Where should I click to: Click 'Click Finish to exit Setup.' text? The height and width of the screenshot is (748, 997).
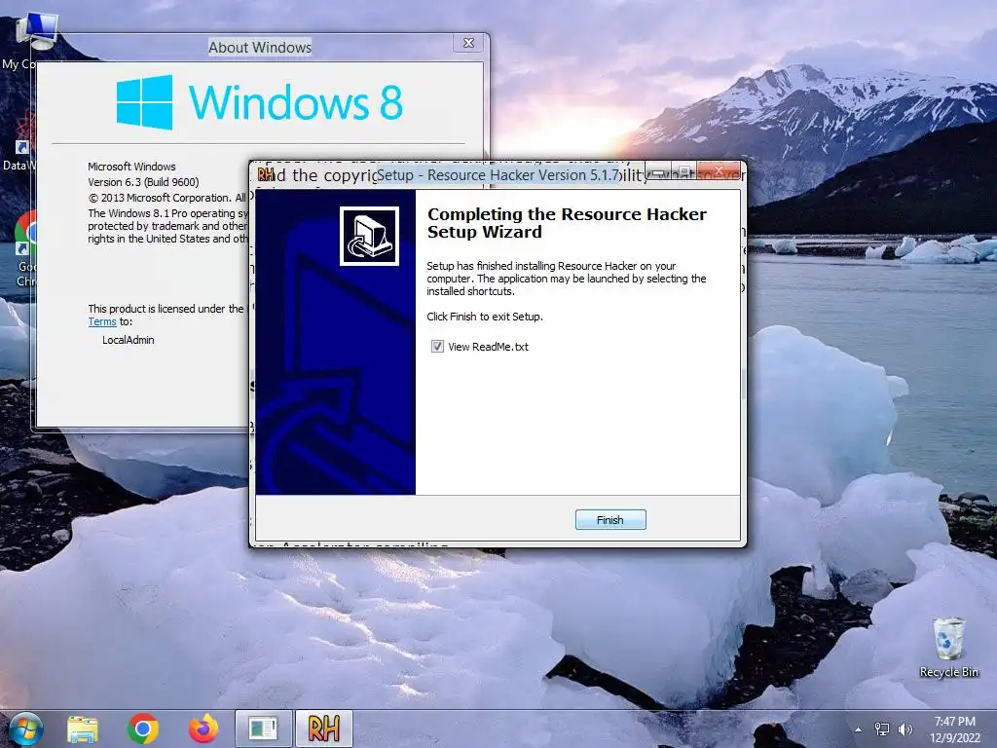[485, 317]
